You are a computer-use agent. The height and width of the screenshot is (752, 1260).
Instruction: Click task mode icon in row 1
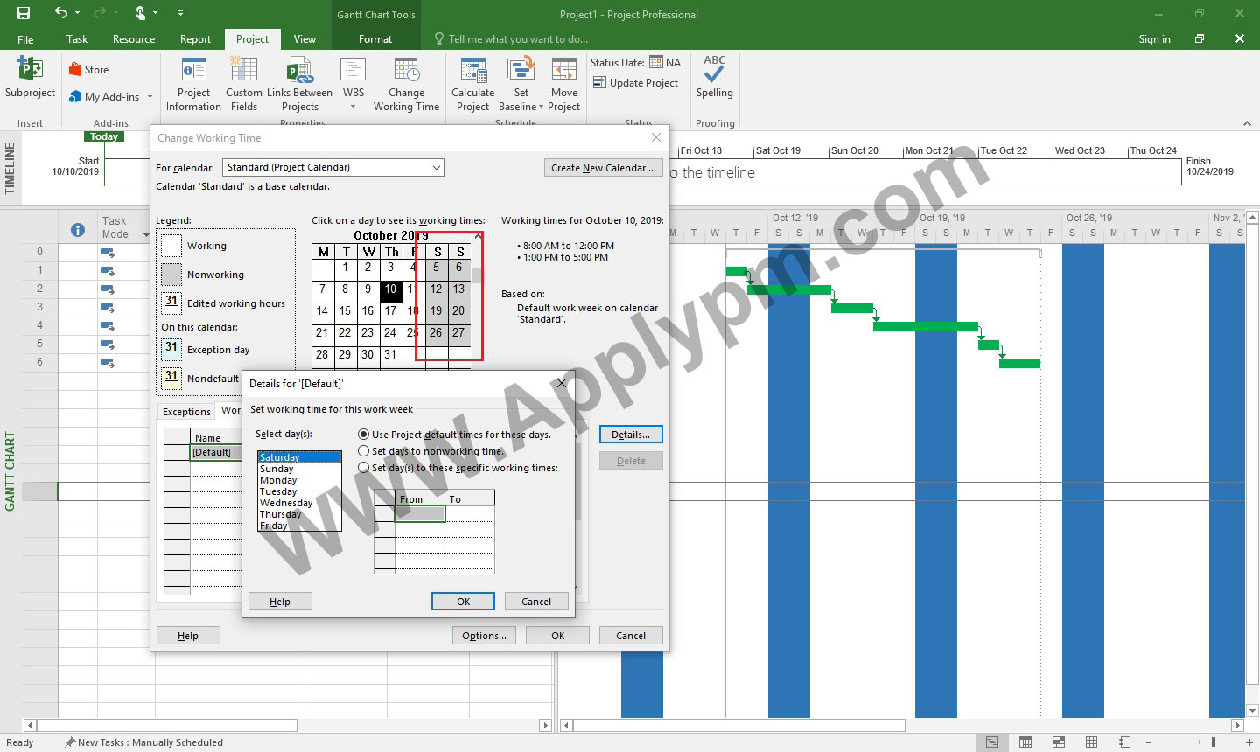[108, 270]
